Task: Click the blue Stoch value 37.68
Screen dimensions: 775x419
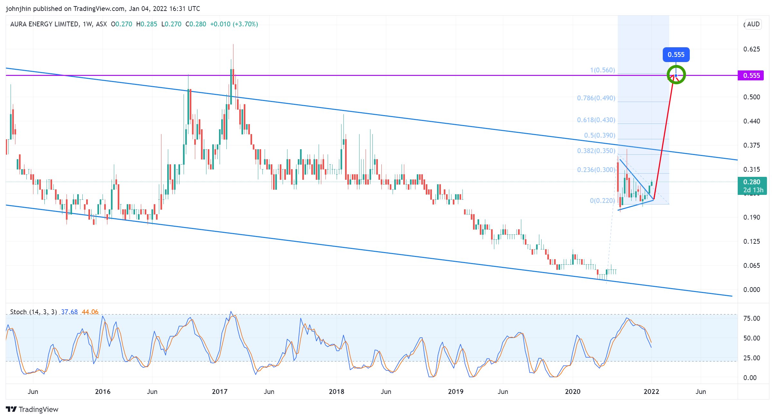Action: (69, 312)
